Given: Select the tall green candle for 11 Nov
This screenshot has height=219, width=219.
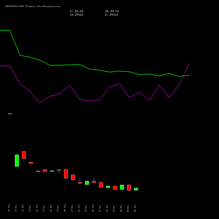Looking at the screenshot, I should (x=17, y=161).
